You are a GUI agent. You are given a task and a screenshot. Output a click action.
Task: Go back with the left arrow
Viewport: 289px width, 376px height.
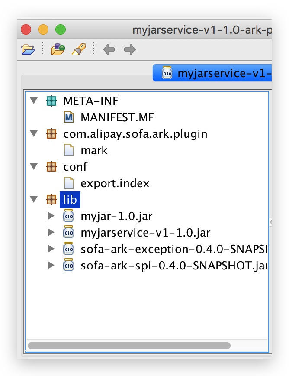pos(109,50)
